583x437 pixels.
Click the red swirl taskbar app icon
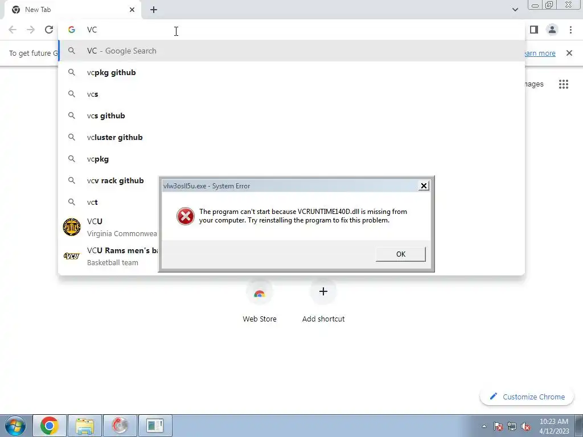120,426
